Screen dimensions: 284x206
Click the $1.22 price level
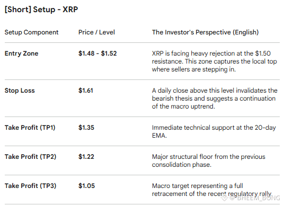pos(86,157)
